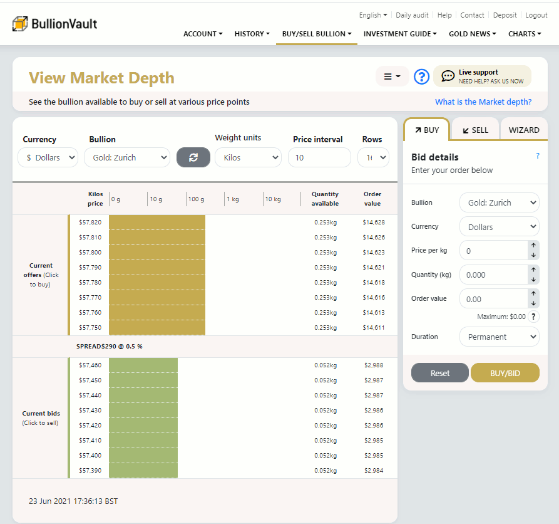Click the $2,984 order value
Screen dimensions: 559x524
pyautogui.click(x=374, y=471)
